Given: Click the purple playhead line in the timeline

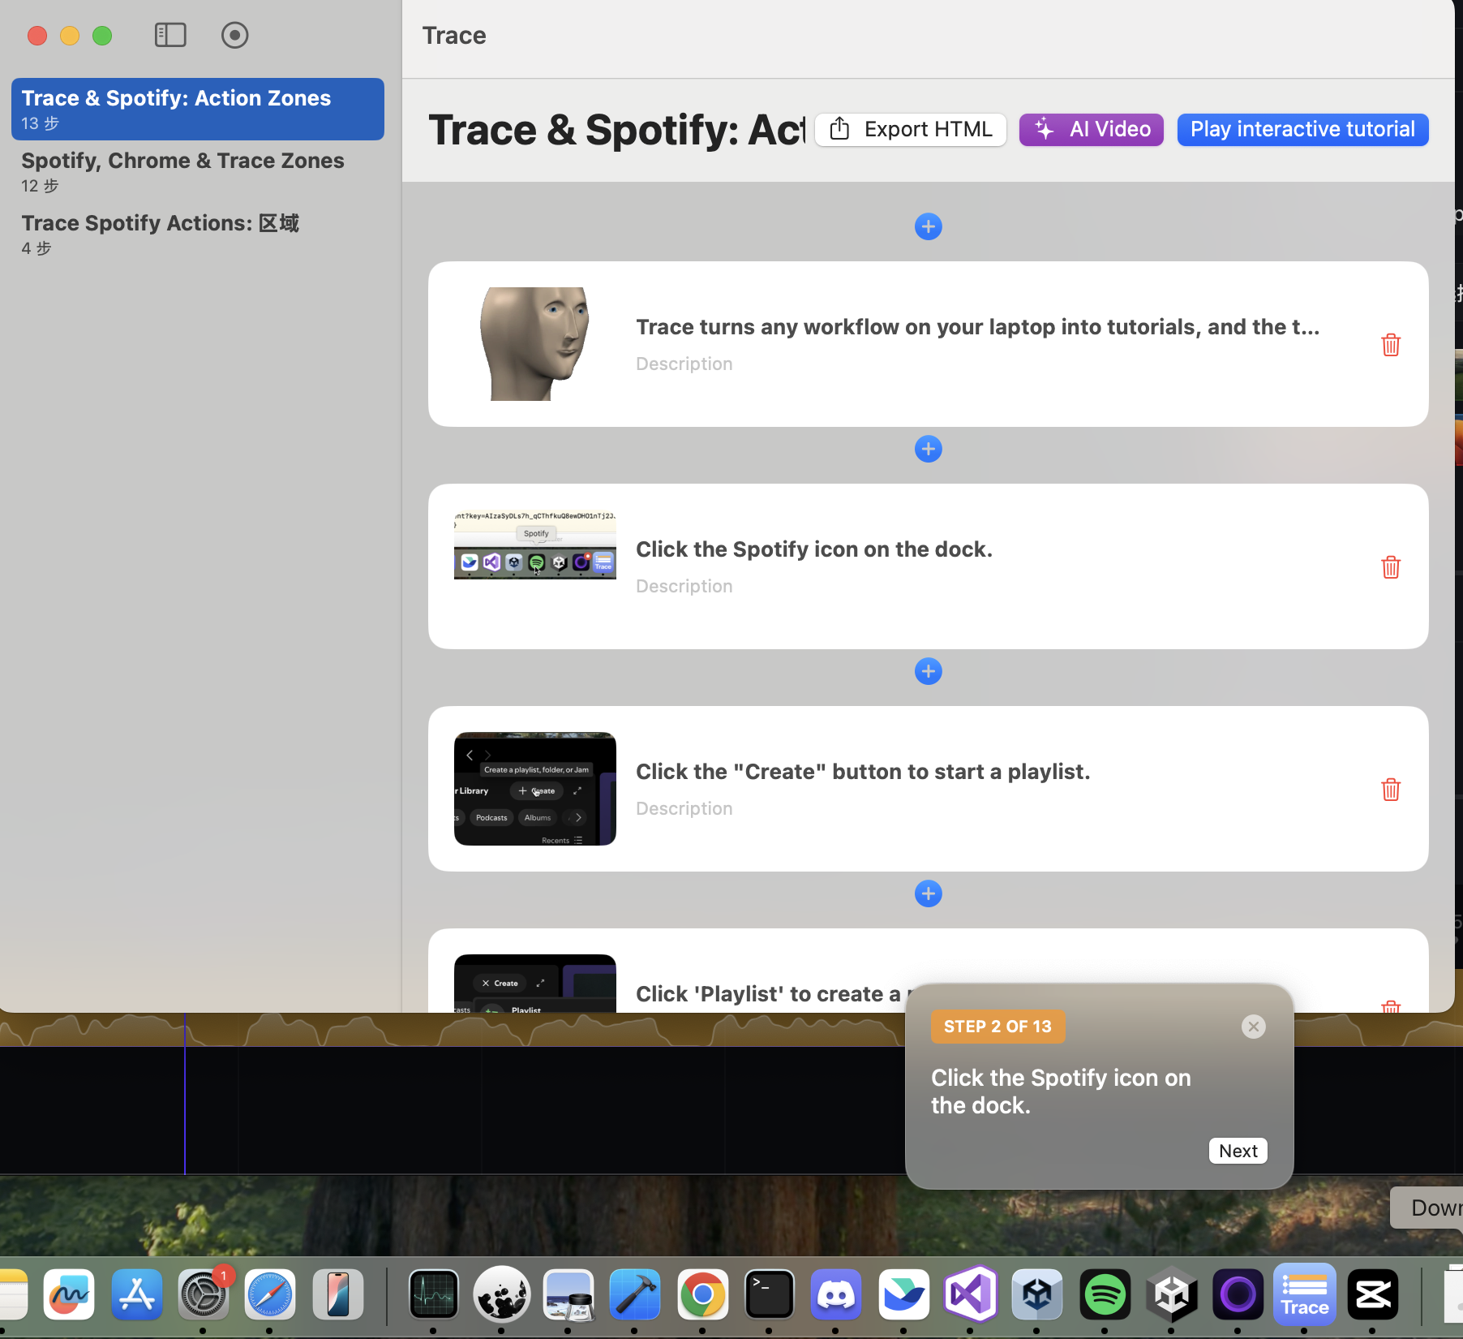Looking at the screenshot, I should [185, 1094].
